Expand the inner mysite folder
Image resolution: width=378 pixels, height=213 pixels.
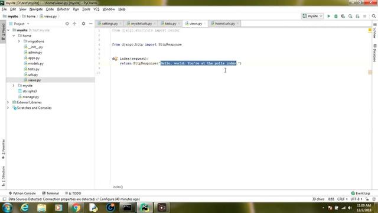[14, 86]
